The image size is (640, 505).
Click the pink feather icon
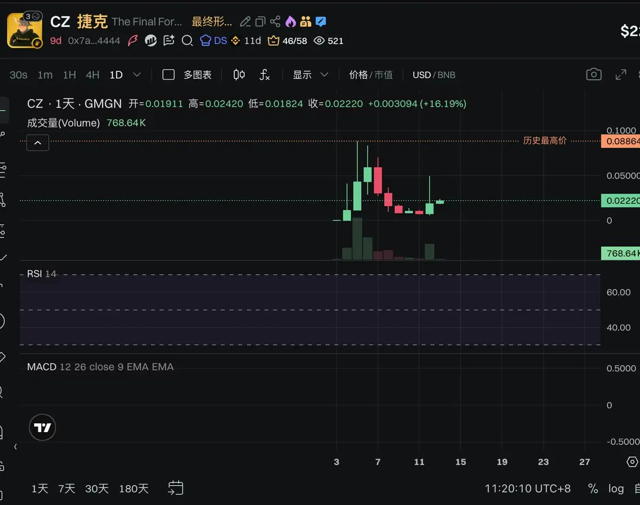pyautogui.click(x=133, y=40)
